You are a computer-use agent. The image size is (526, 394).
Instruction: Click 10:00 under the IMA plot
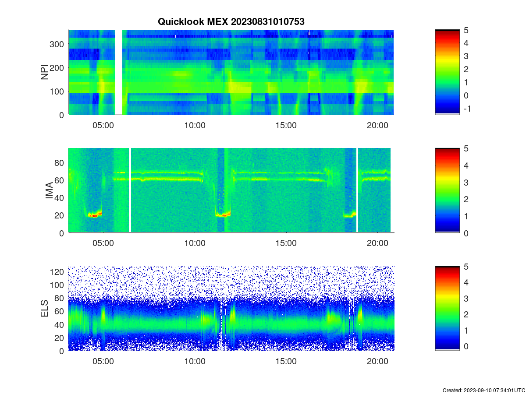195,244
